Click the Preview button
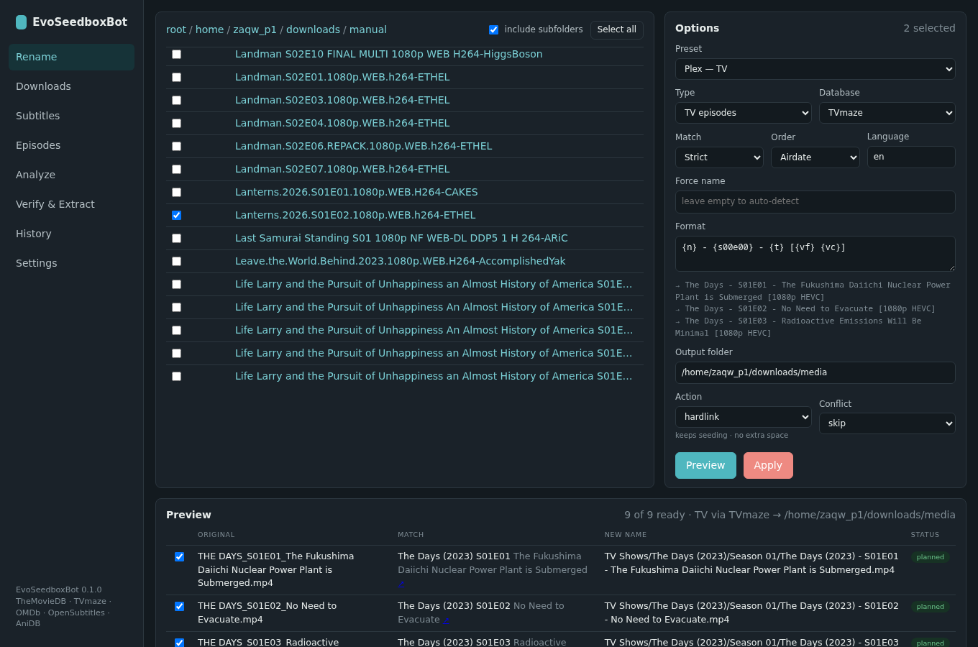Screen dimensions: 978x647 point(705,465)
